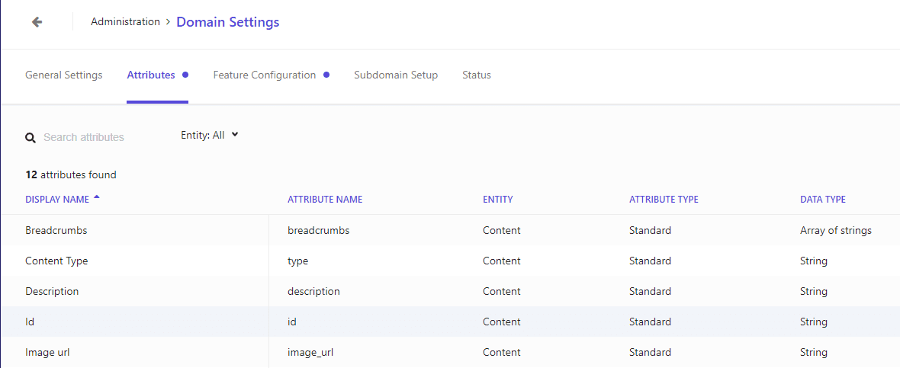Go to the Subdomain Setup tab

point(396,75)
